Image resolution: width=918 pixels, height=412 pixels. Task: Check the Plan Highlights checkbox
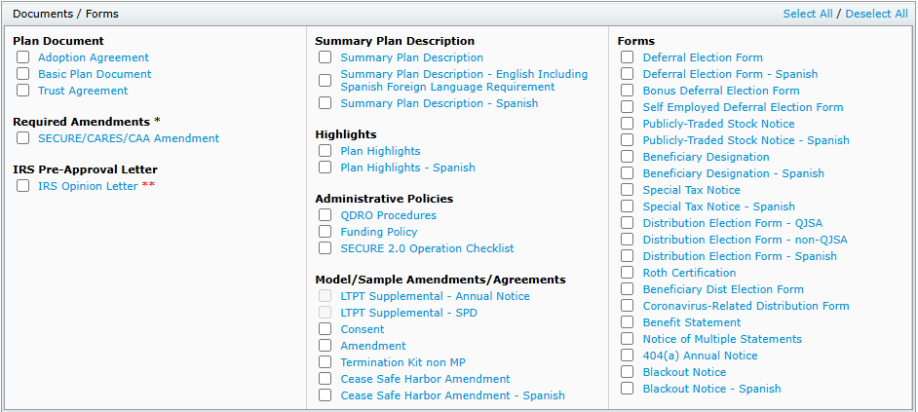point(325,151)
